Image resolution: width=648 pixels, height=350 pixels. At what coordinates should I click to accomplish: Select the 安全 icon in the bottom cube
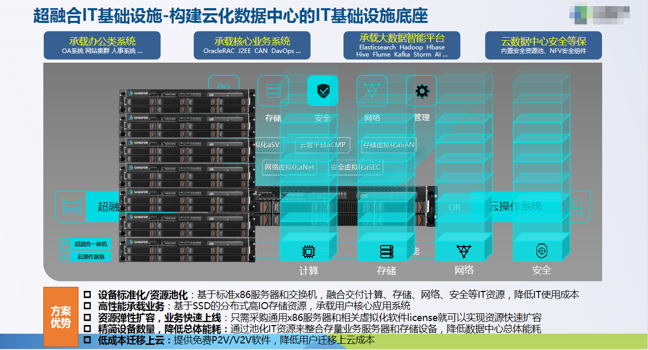[542, 251]
